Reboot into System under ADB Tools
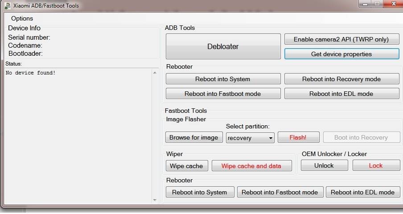The image size is (403, 214). coord(223,79)
